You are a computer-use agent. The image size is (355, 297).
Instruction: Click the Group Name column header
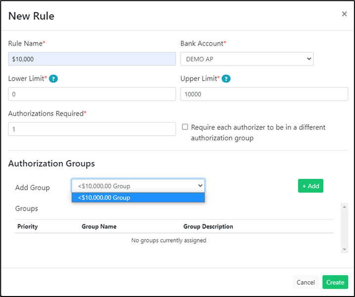pyautogui.click(x=99, y=227)
